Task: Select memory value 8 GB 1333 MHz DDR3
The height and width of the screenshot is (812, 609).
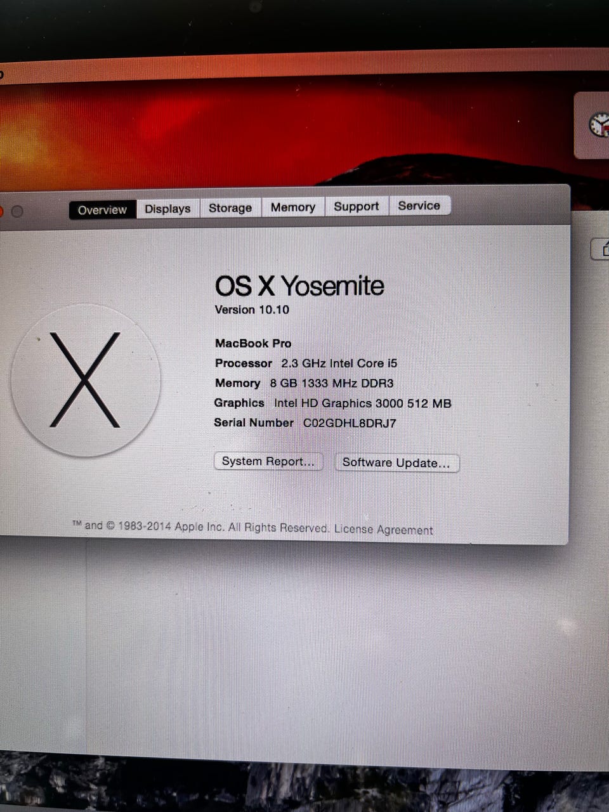Action: tap(332, 383)
